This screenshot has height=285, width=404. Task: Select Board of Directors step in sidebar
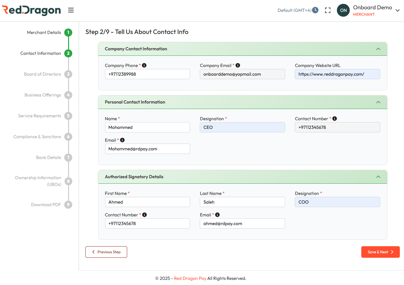point(42,74)
